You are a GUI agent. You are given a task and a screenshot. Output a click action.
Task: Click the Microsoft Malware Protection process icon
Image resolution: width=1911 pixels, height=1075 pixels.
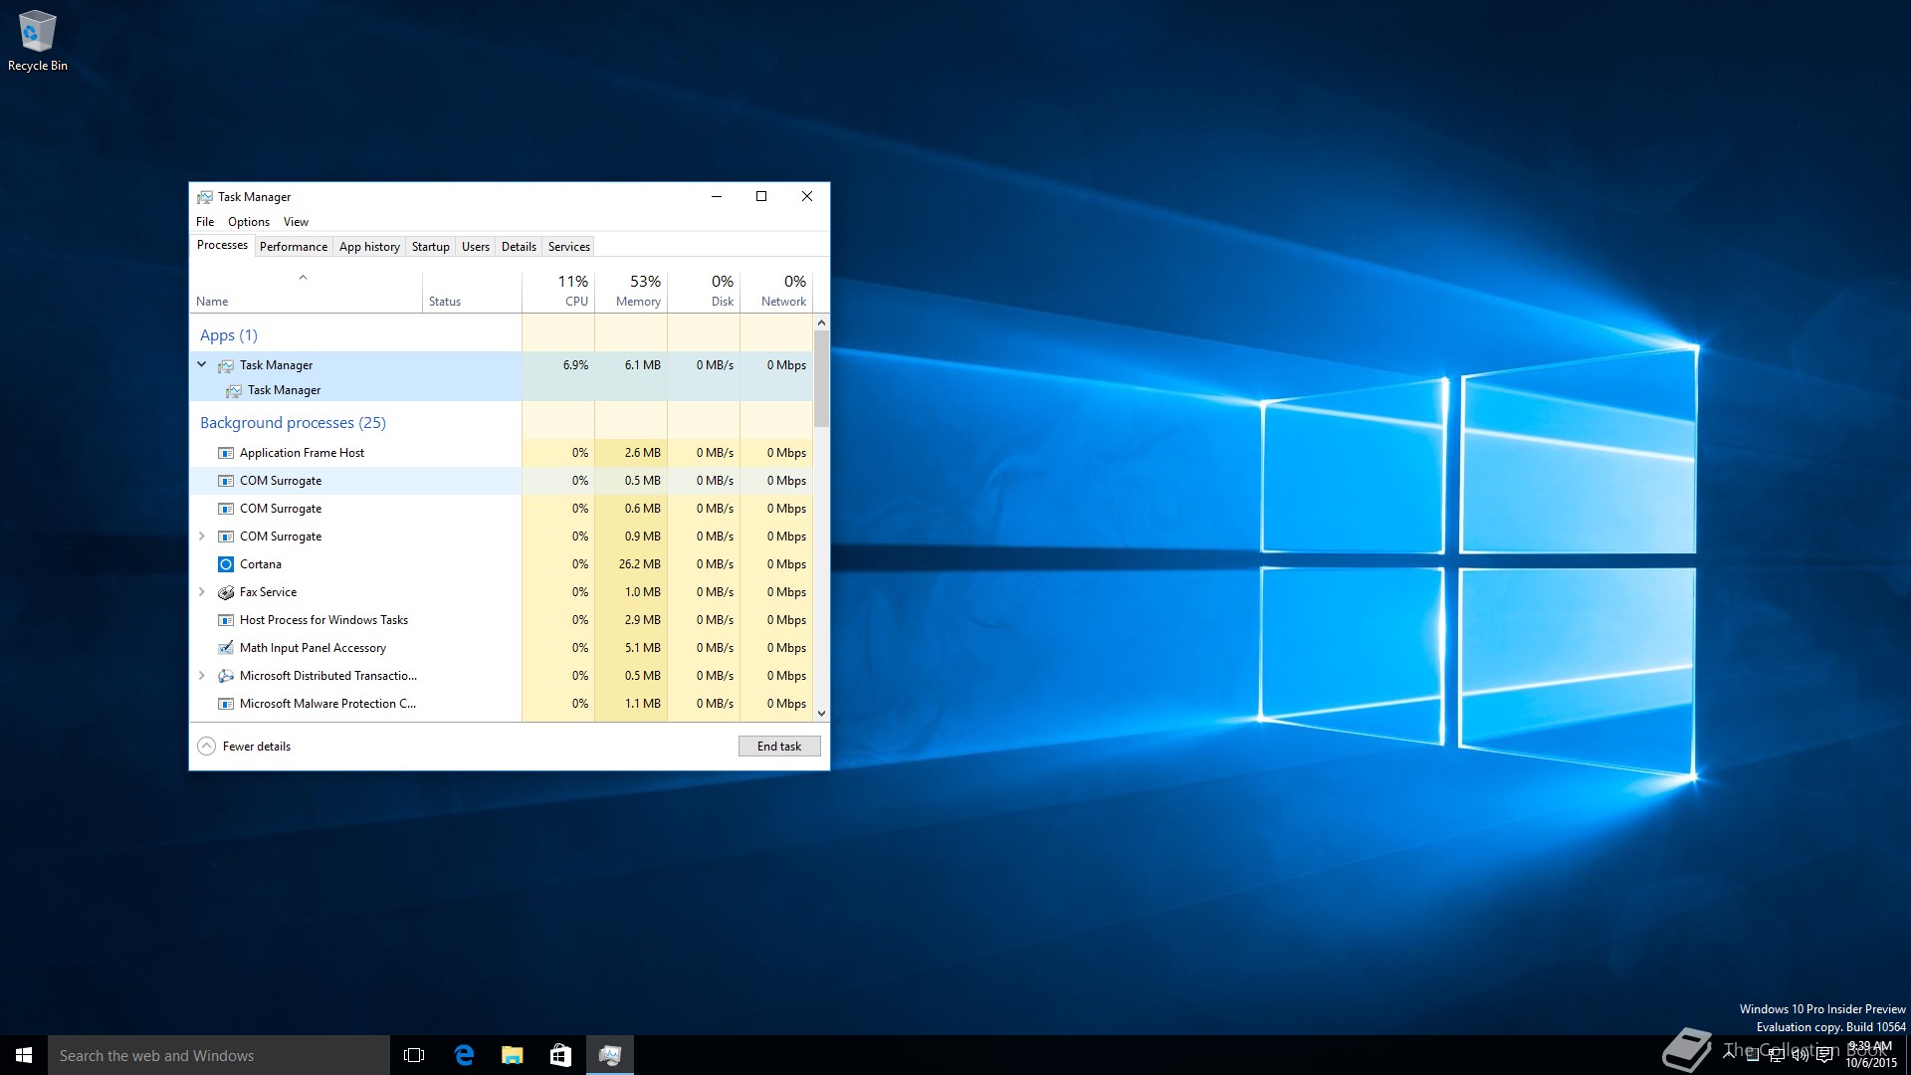tap(226, 704)
